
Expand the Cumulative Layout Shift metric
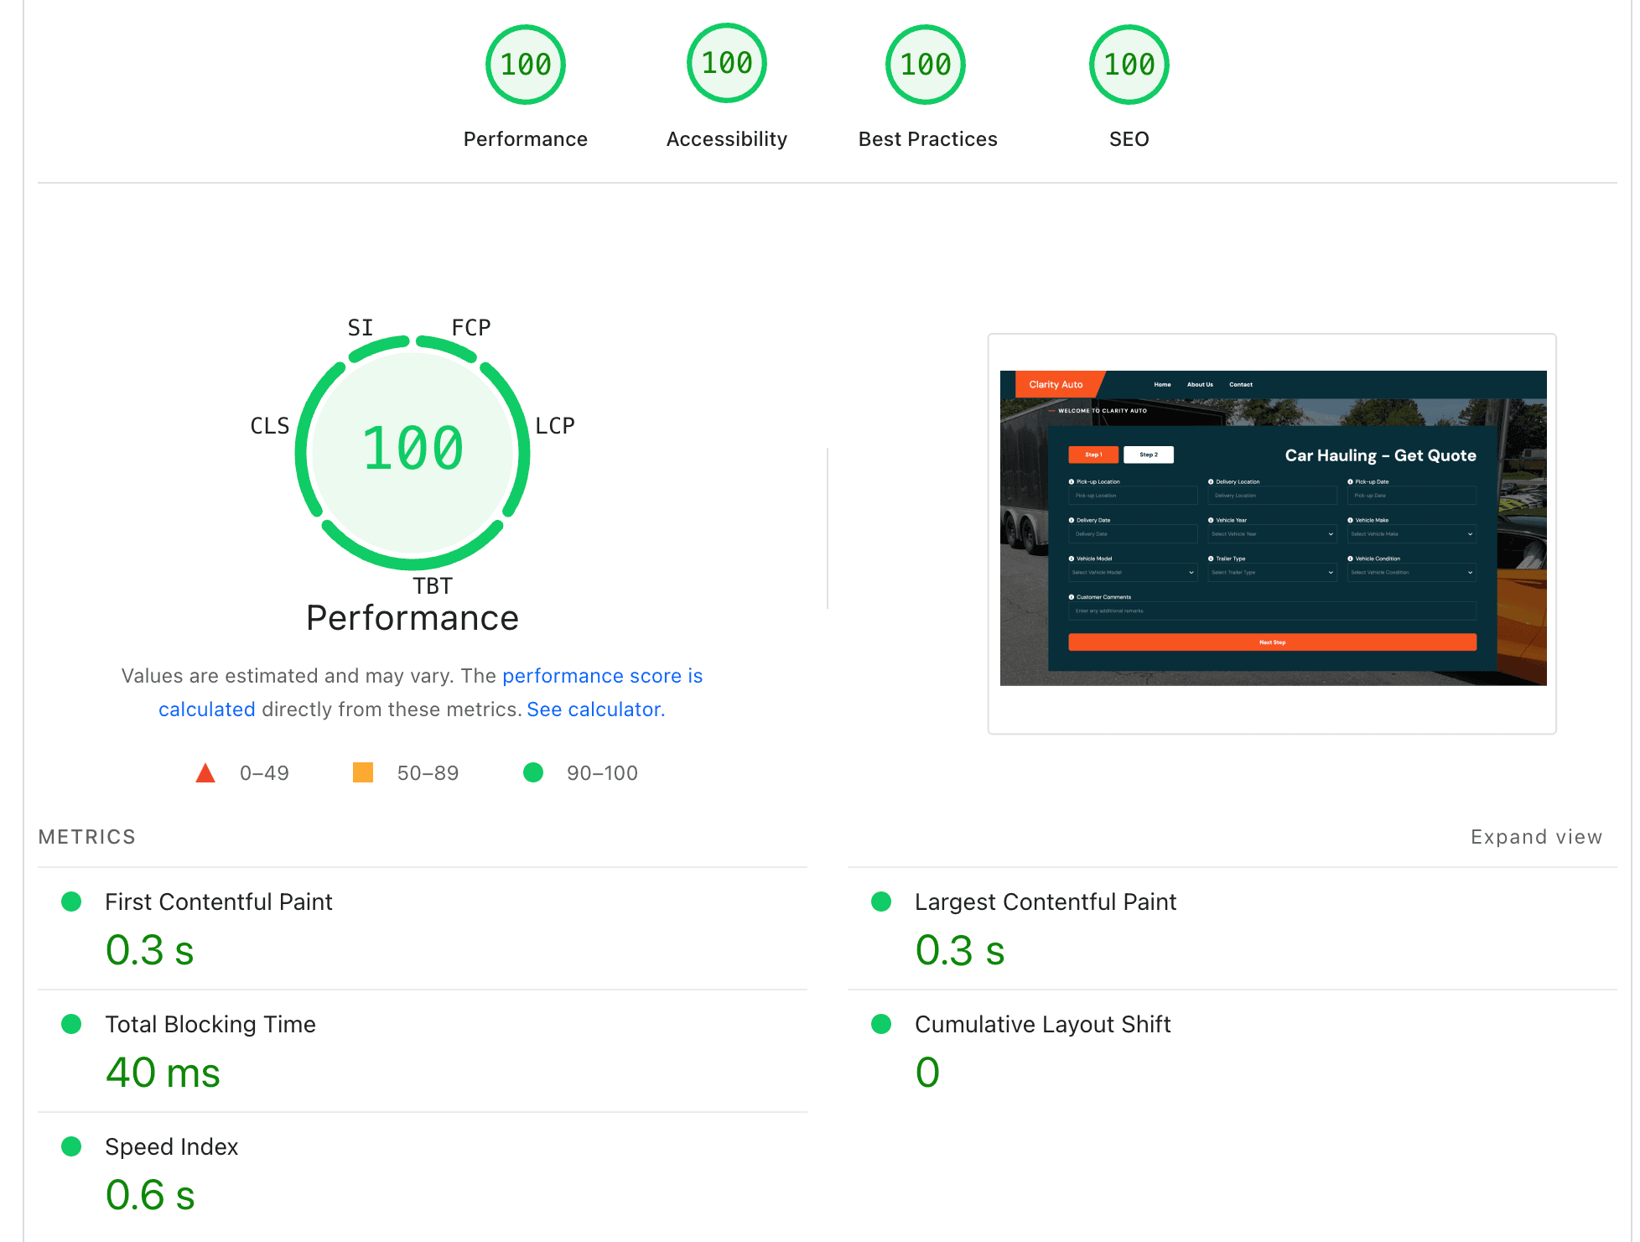point(1233,1051)
